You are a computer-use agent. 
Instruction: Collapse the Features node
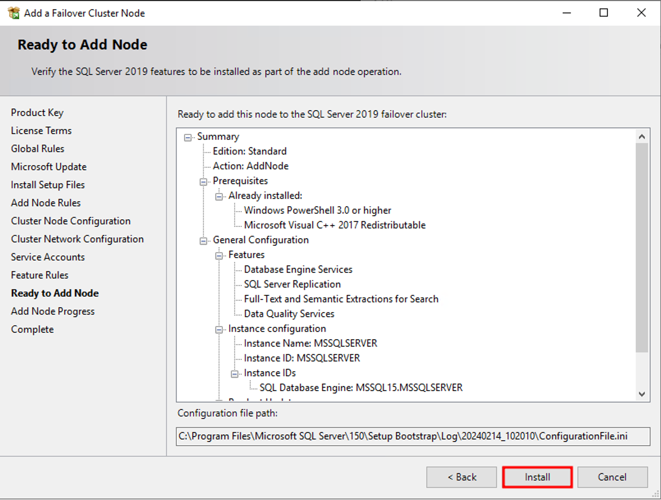click(219, 256)
